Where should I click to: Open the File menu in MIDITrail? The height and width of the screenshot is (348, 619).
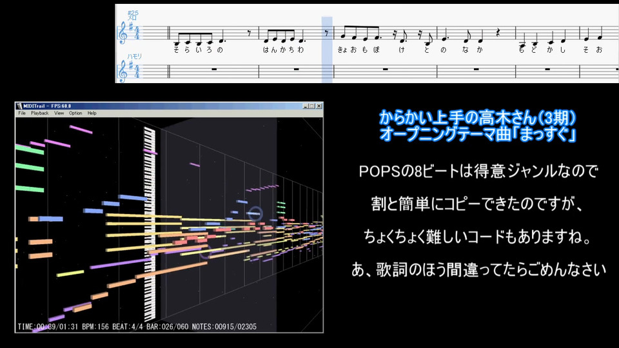click(x=22, y=113)
